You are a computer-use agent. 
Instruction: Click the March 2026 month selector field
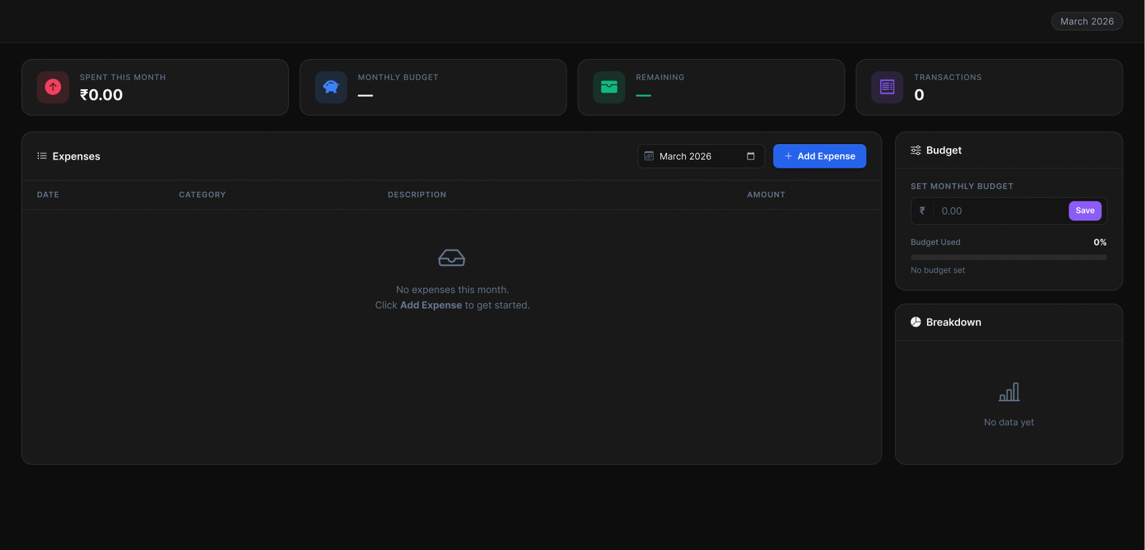[701, 156]
